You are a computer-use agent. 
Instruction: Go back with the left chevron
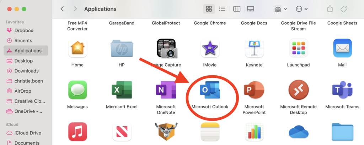[x=62, y=9]
